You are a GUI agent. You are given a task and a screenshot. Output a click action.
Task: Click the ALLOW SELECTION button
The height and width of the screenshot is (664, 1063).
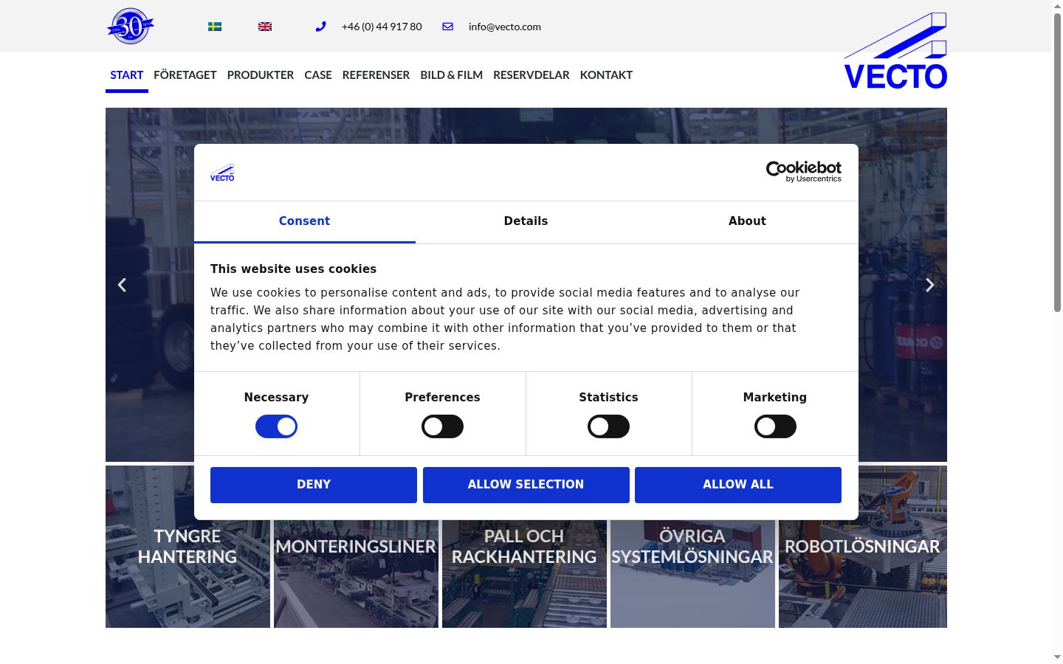pyautogui.click(x=526, y=485)
